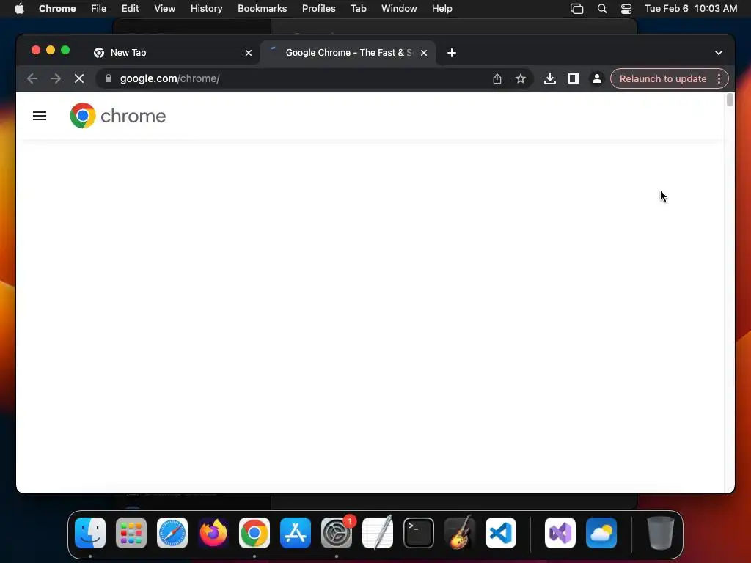751x563 pixels.
Task: Share this page from address bar
Action: [x=497, y=78]
